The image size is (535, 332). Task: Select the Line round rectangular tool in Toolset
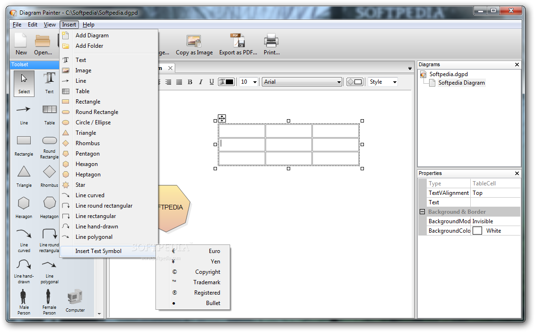(x=50, y=240)
